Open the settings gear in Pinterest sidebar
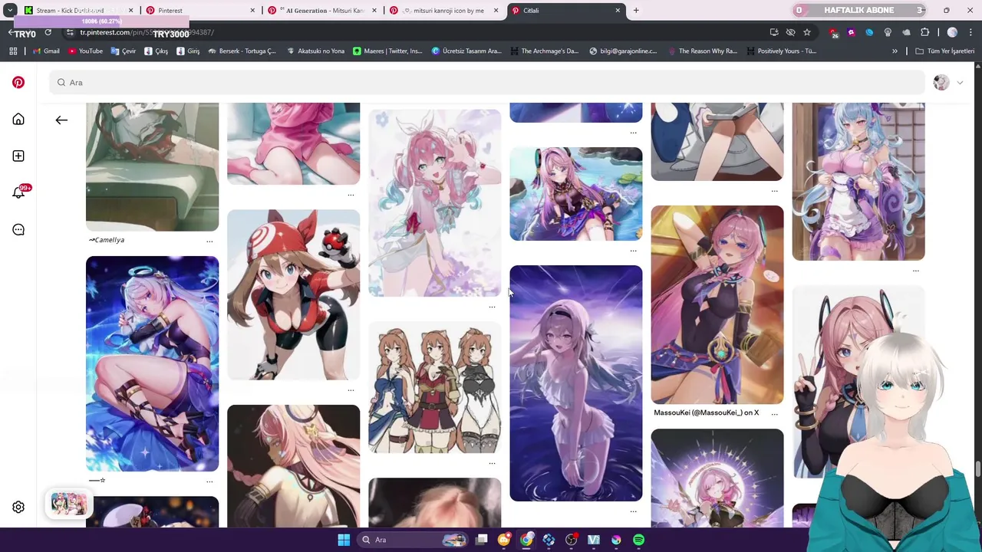Screen dimensions: 982x552 18,507
